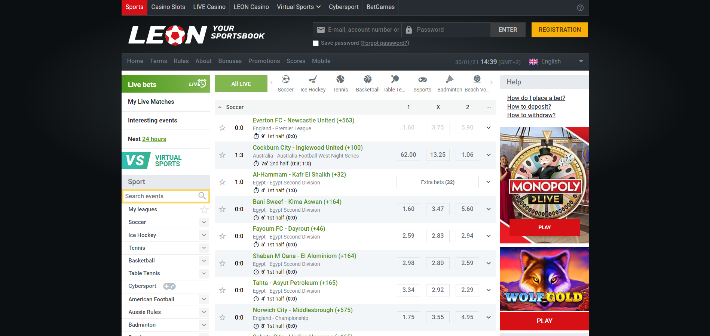710x336 pixels.
Task: Favorite the Bani Sweef - Kima Aswan match
Action: (x=222, y=209)
